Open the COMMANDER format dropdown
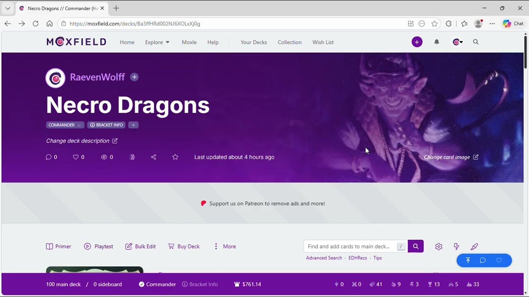This screenshot has height=297, width=529. pyautogui.click(x=65, y=125)
